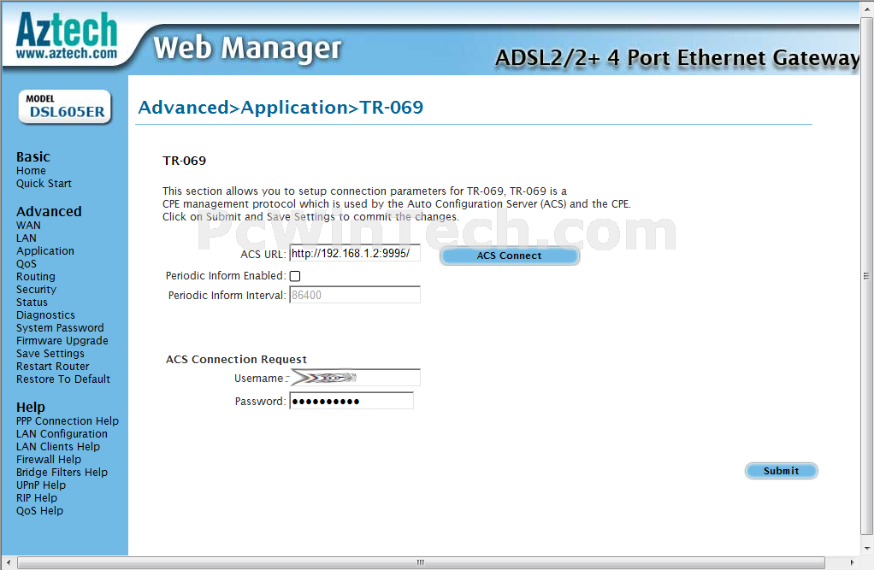Open the Home page link
The height and width of the screenshot is (570, 874).
[31, 171]
